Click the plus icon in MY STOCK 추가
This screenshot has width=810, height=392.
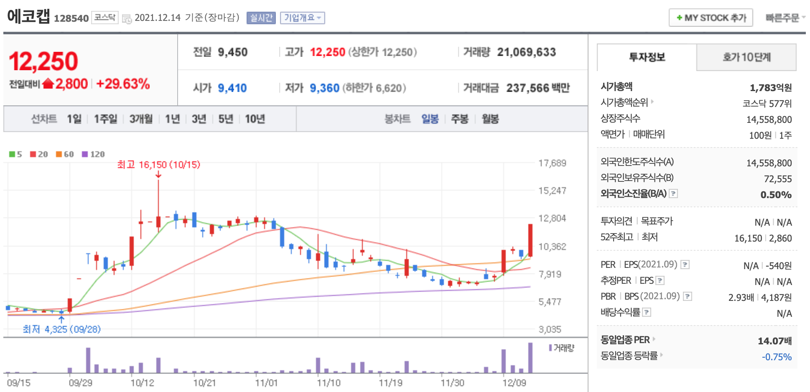tap(679, 18)
